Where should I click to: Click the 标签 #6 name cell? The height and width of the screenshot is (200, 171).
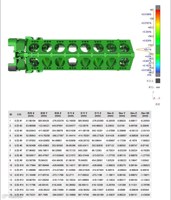tap(19, 146)
